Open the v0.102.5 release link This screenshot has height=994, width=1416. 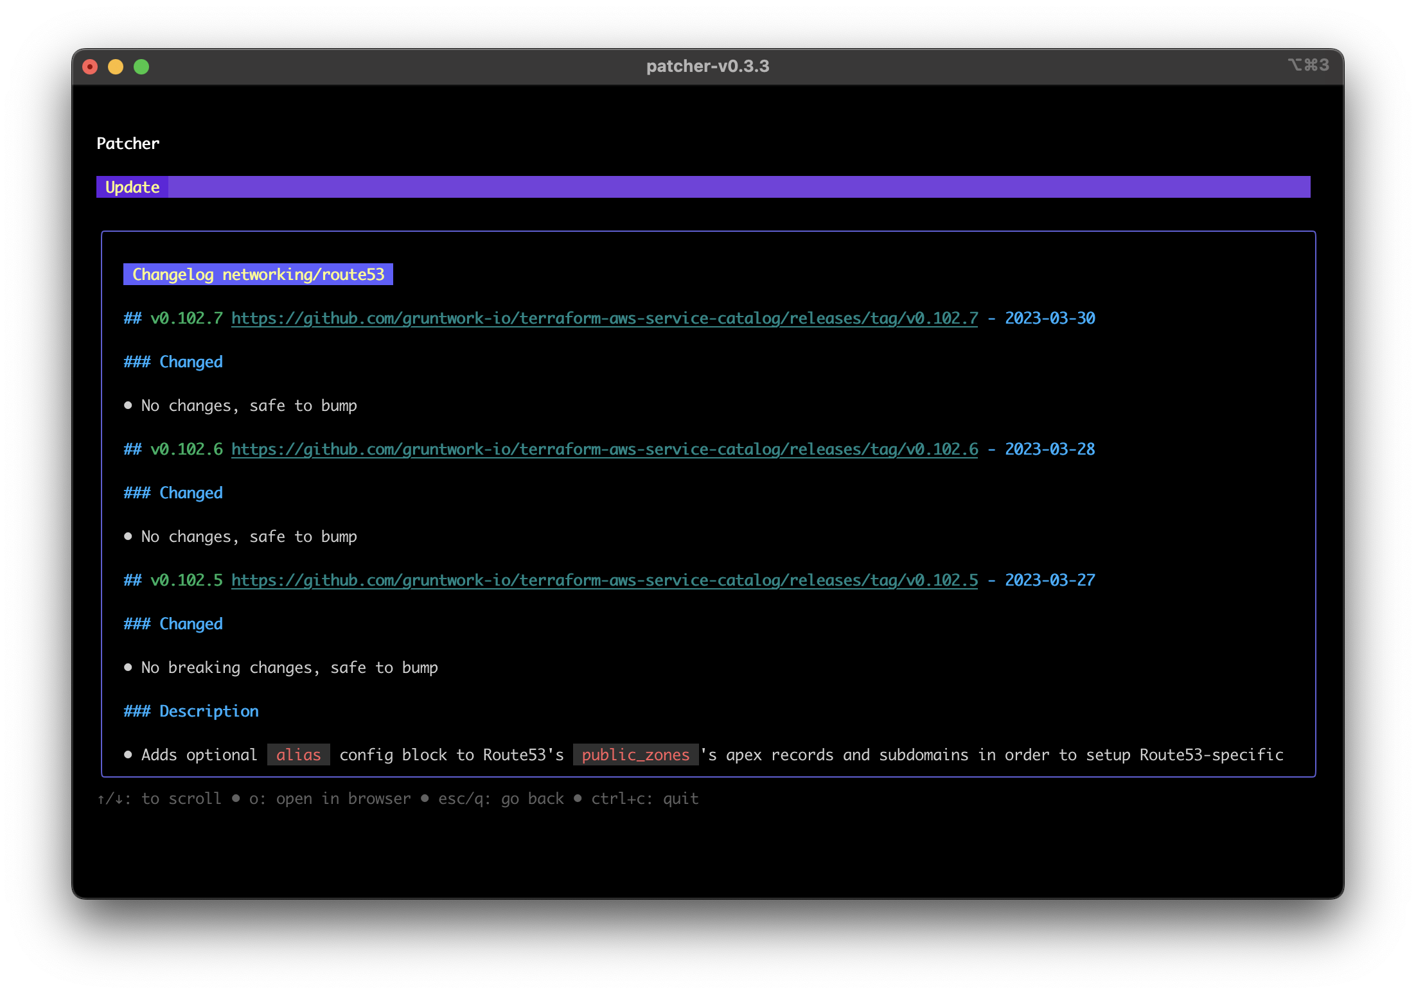604,580
